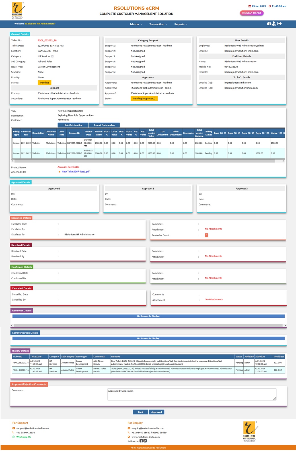This screenshot has height=452, width=296.
Task: Toggle the HR Services category checkbox
Action: pyautogui.click(x=52, y=56)
